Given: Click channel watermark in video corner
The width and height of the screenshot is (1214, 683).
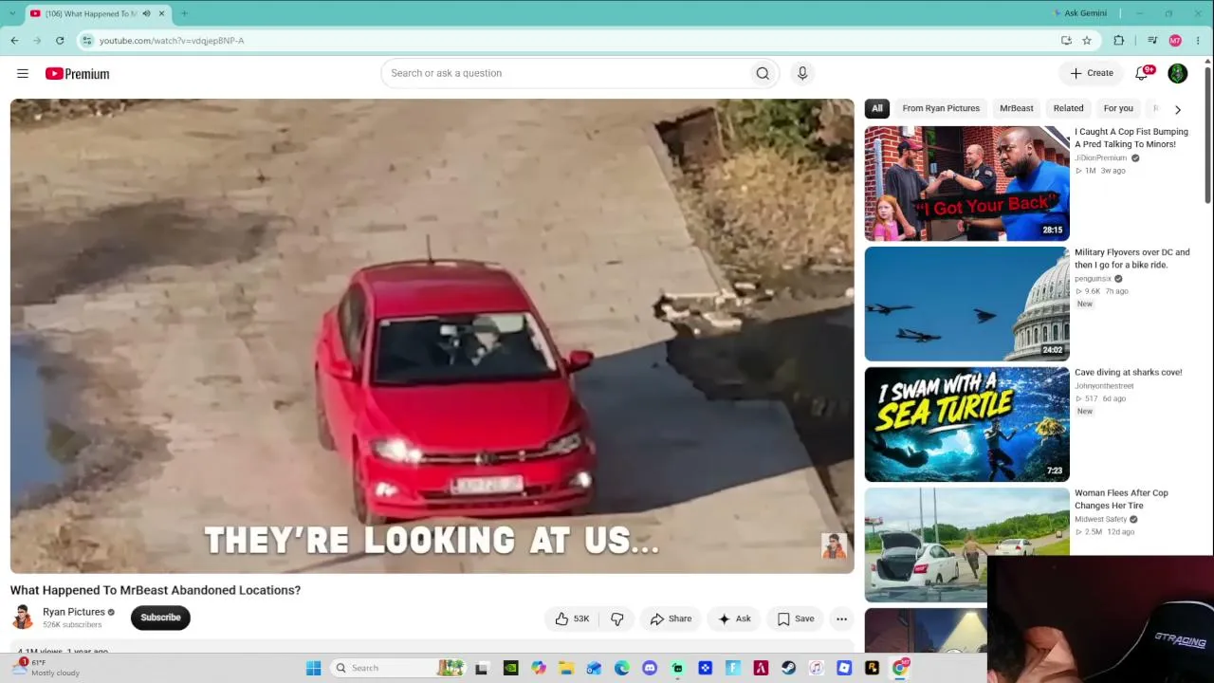Looking at the screenshot, I should [834, 545].
